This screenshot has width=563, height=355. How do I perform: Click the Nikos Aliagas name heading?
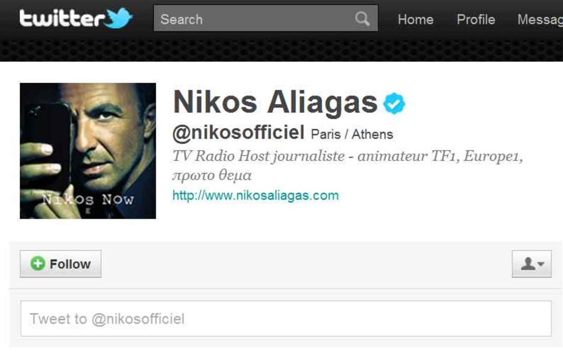click(x=275, y=102)
